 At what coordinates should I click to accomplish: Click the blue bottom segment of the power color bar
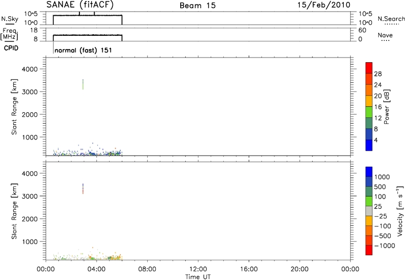[x=369, y=145]
